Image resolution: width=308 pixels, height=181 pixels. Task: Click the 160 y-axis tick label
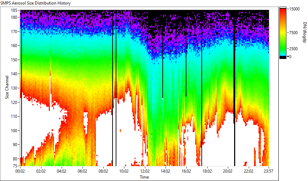click(14, 46)
